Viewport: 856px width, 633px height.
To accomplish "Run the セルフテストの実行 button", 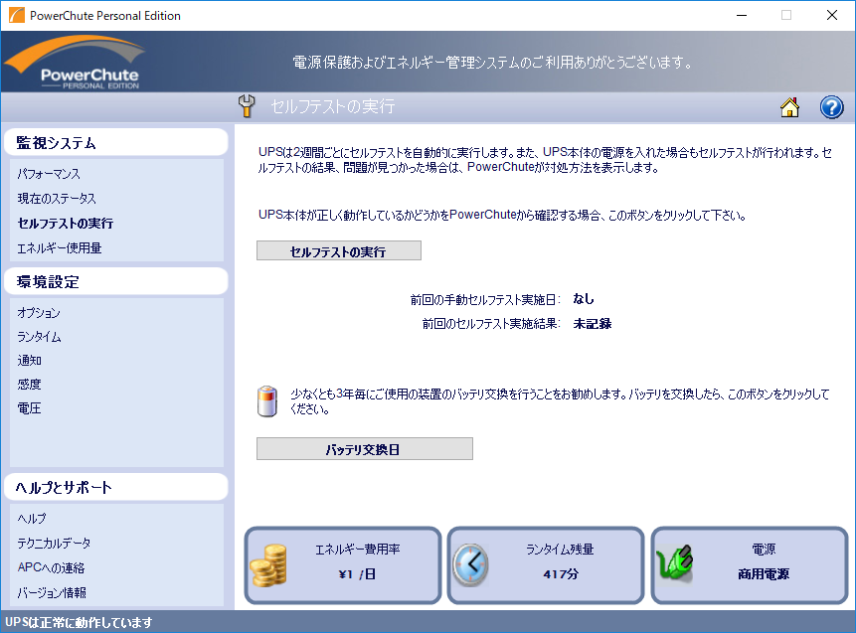I will (x=338, y=251).
